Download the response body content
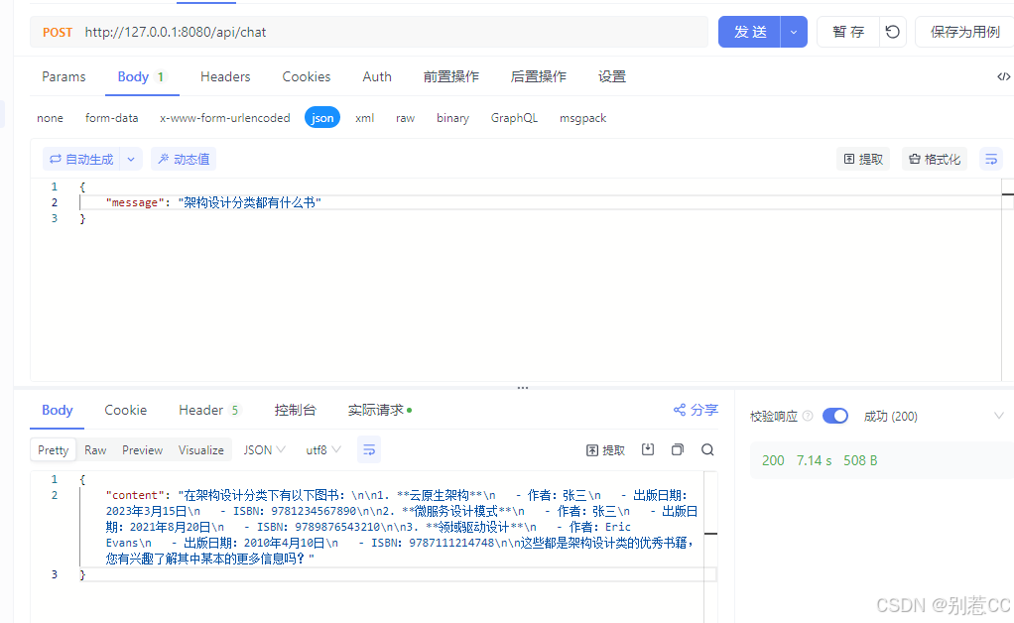The width and height of the screenshot is (1014, 623). (648, 449)
